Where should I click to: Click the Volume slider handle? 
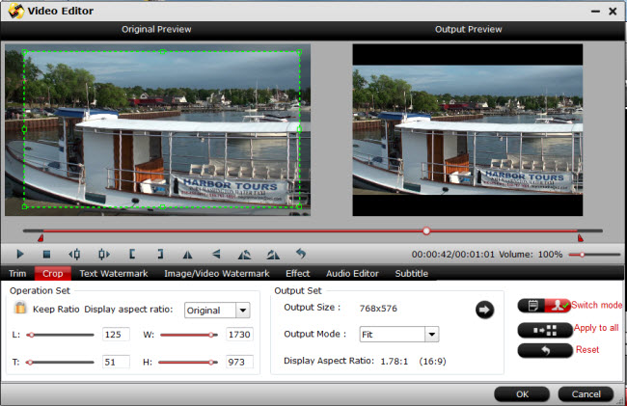pos(583,255)
